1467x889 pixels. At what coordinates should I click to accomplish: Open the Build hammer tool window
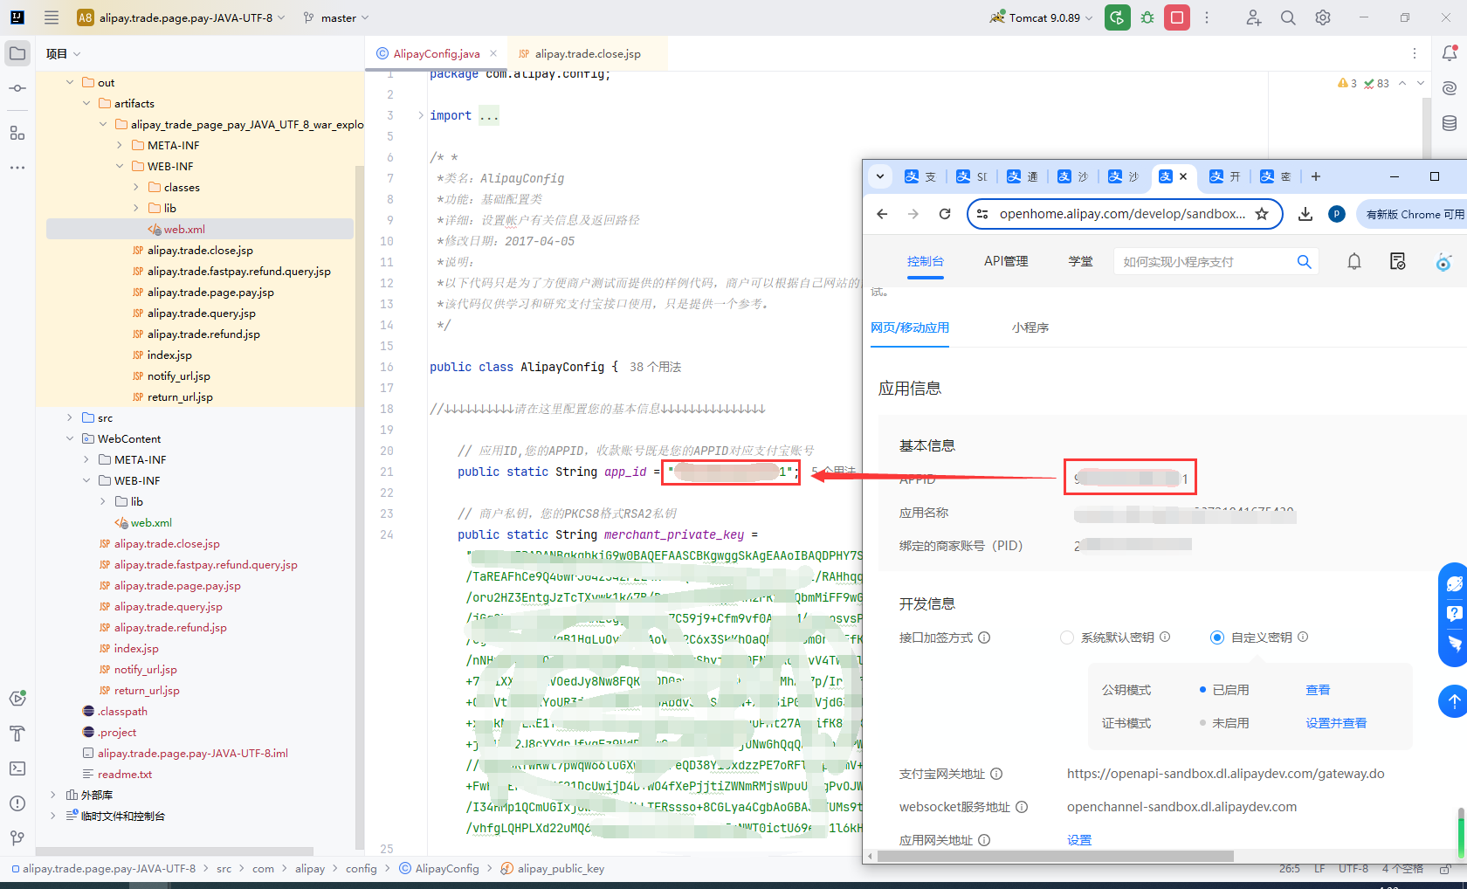17,734
